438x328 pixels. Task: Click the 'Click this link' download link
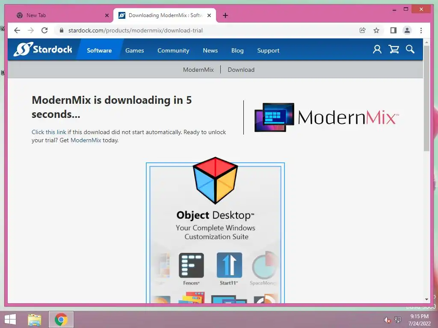(49, 132)
